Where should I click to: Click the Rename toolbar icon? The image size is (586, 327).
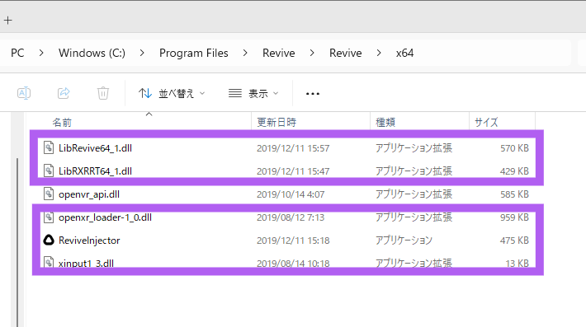pyautogui.click(x=24, y=93)
